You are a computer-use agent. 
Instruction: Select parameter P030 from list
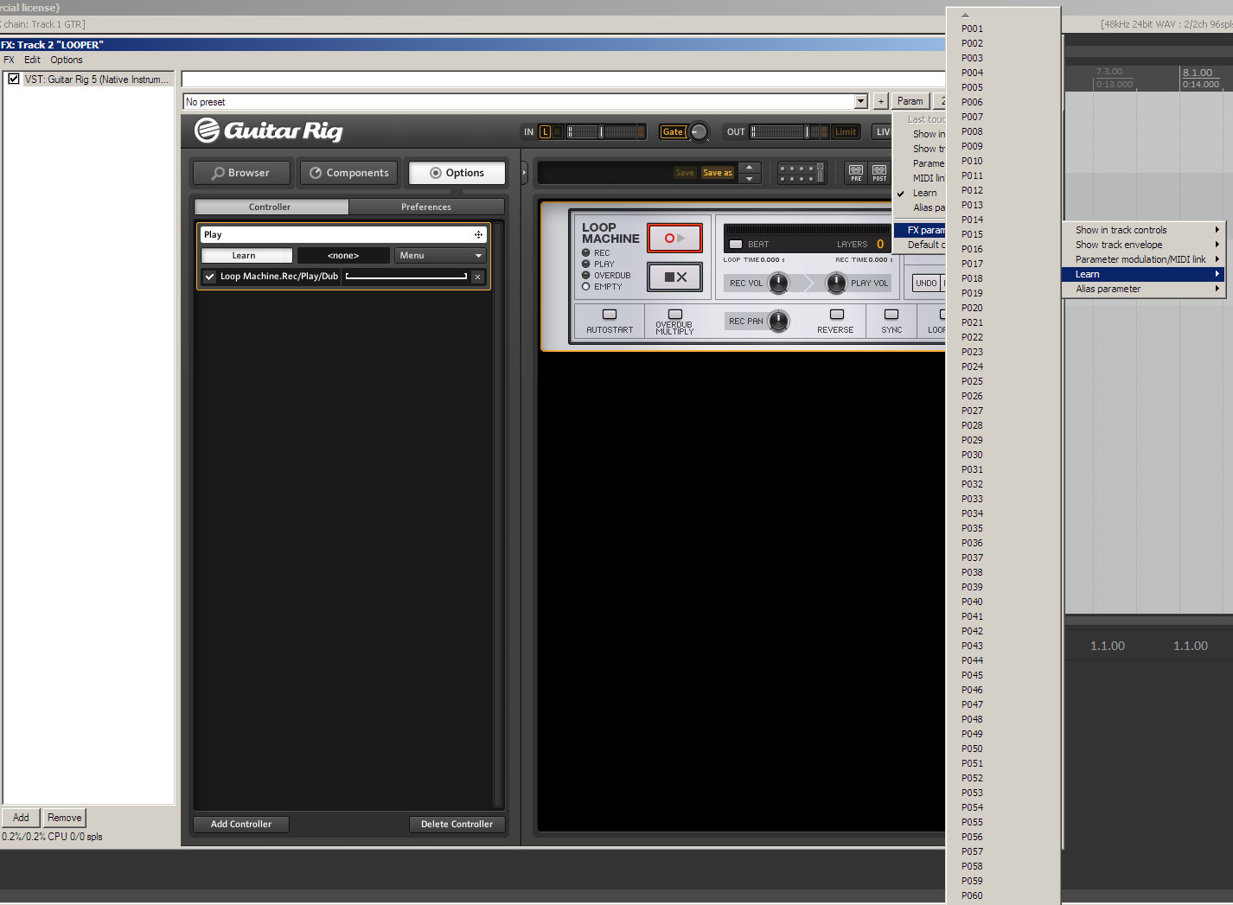pos(1003,455)
